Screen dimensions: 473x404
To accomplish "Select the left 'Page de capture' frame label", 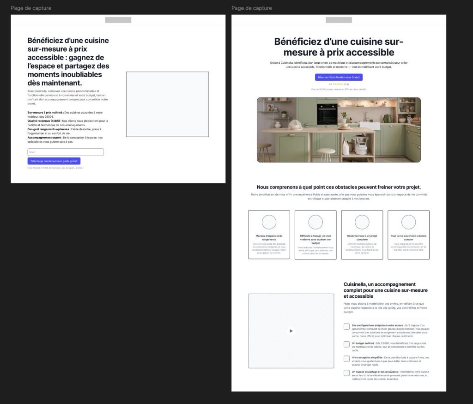I will [31, 8].
